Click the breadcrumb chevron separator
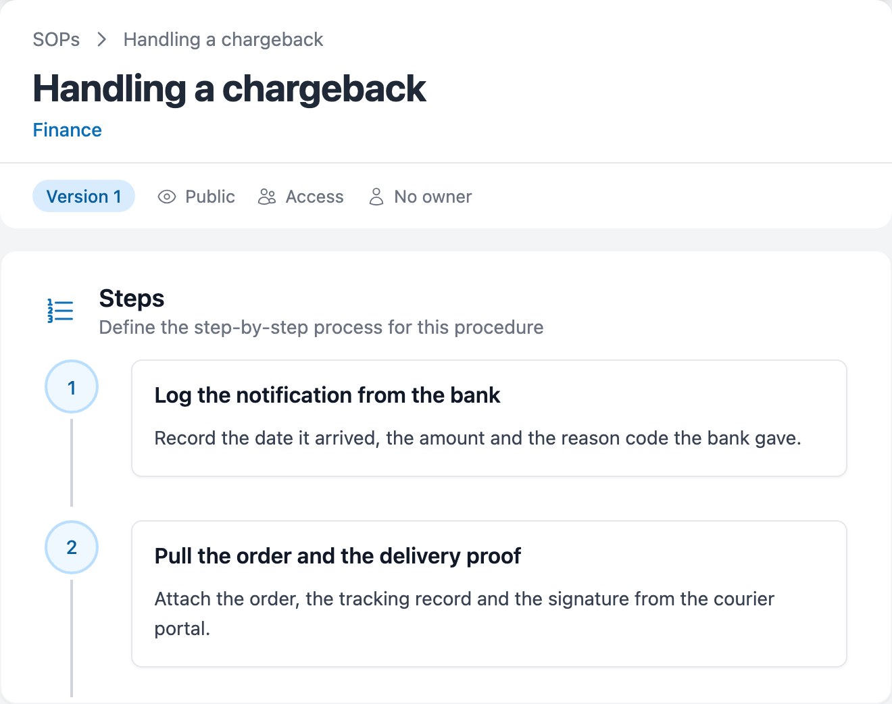Screen dimensions: 892x704 (x=102, y=40)
